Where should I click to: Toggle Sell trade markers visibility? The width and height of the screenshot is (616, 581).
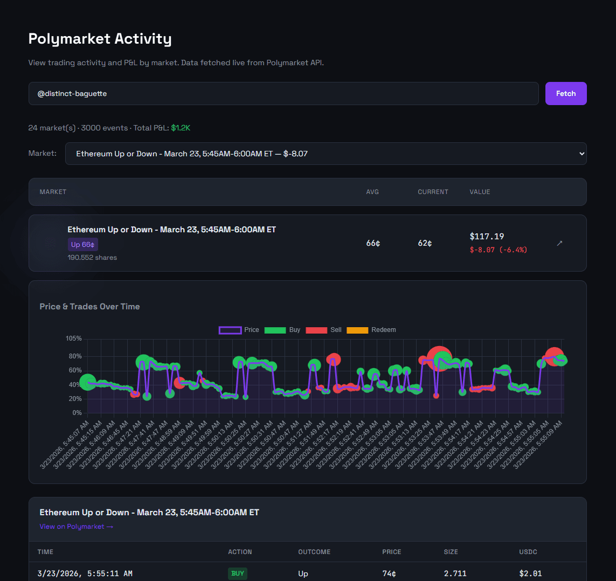pyautogui.click(x=316, y=329)
